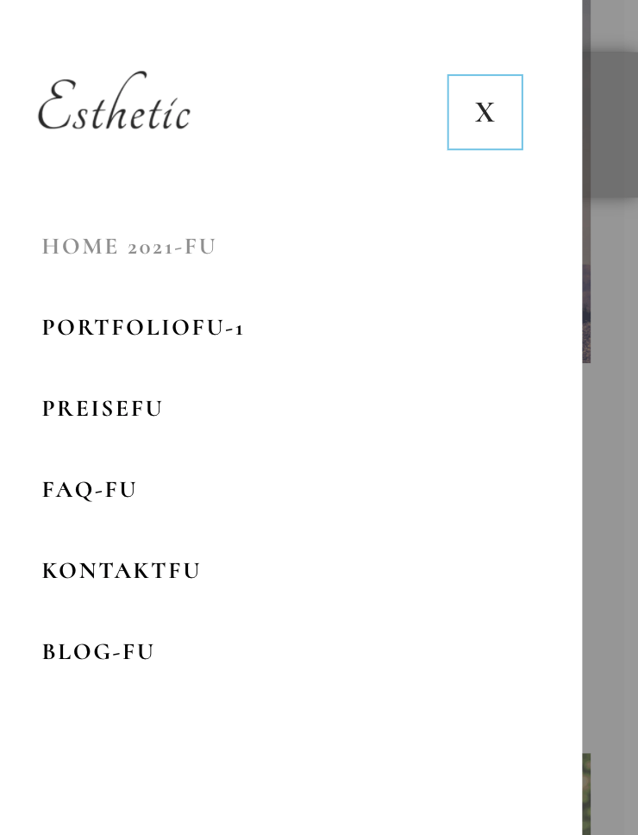The width and height of the screenshot is (638, 835).
Task: Click the purple image strip behind overlay
Action: point(586,314)
